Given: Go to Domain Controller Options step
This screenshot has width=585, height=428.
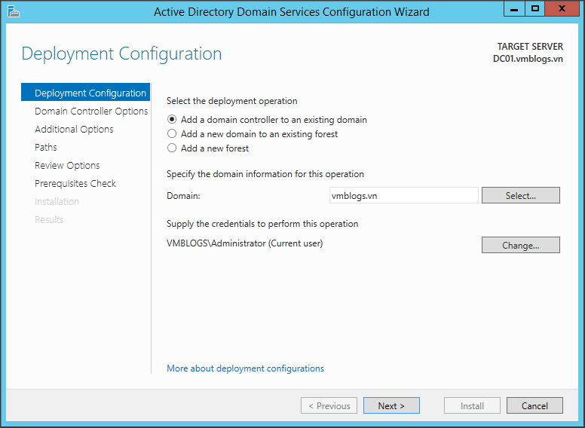Looking at the screenshot, I should 91,112.
